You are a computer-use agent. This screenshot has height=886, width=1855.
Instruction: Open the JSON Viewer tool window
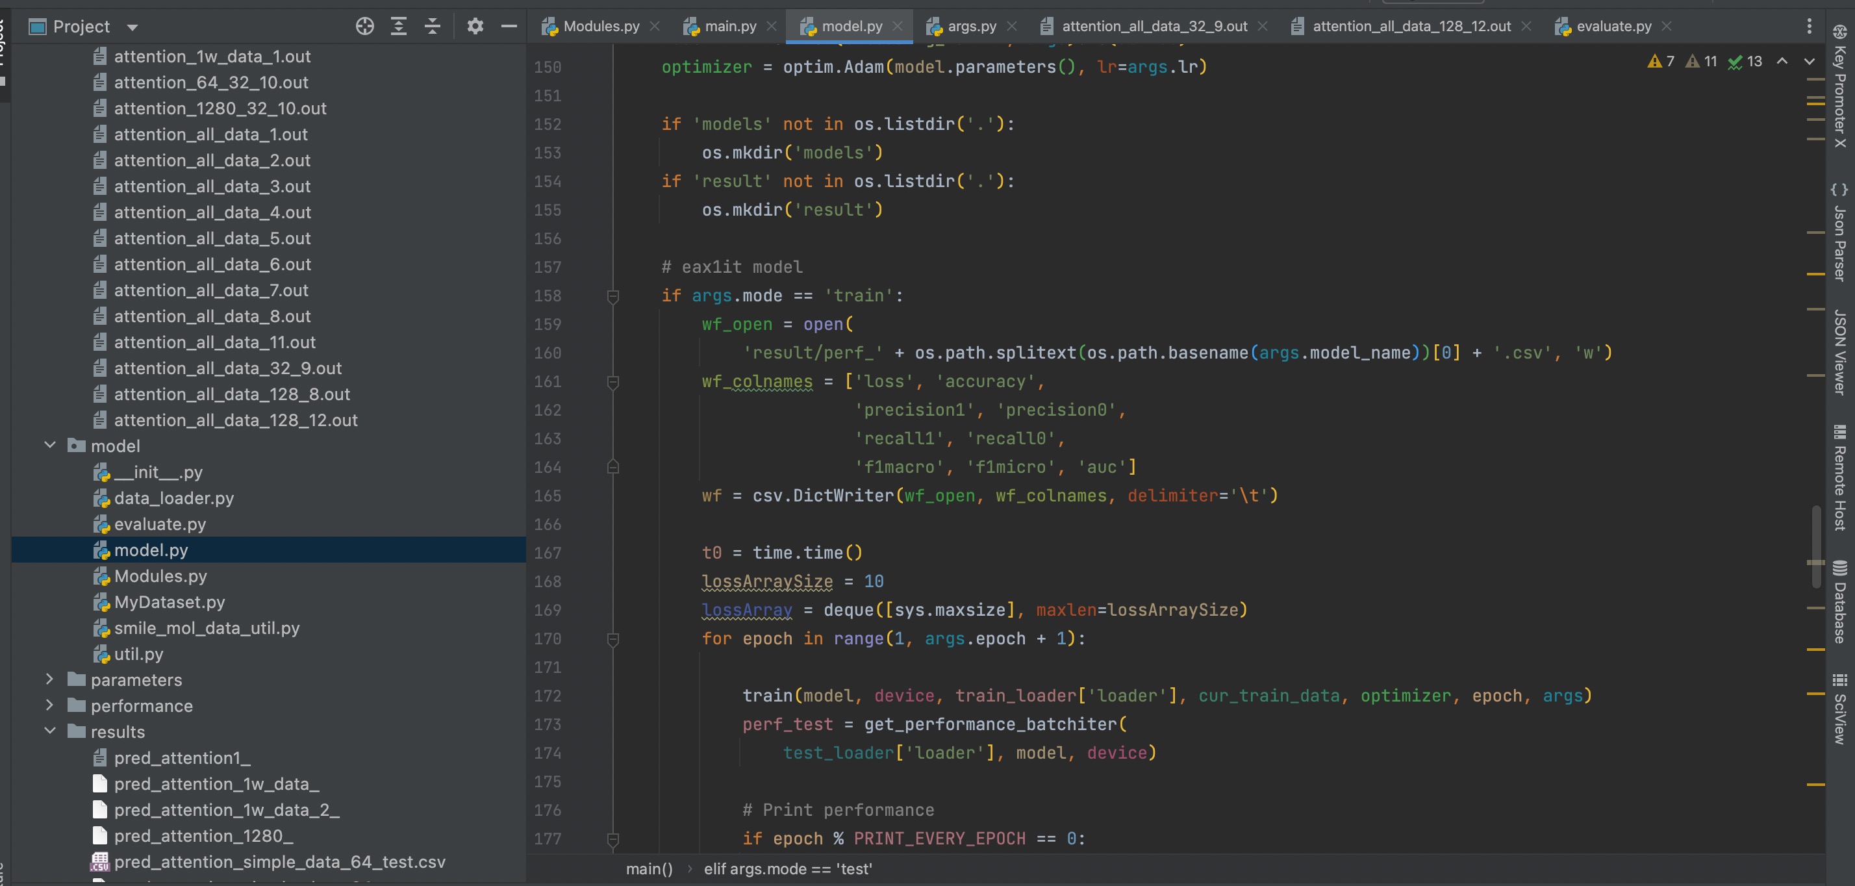click(x=1841, y=351)
